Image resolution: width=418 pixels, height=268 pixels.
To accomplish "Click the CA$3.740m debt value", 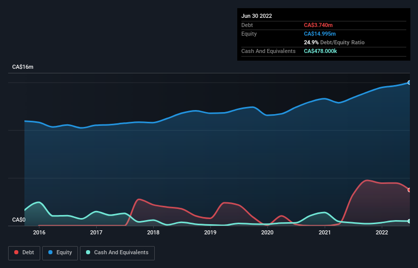I will (318, 25).
